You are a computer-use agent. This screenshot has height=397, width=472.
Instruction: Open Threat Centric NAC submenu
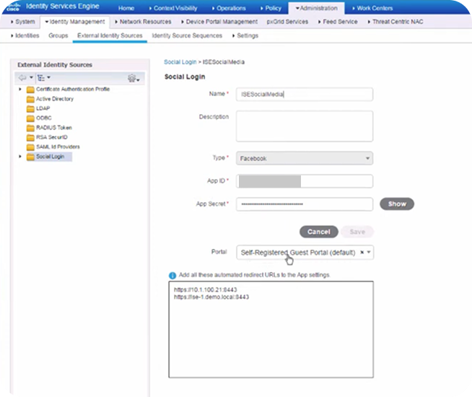tap(395, 22)
